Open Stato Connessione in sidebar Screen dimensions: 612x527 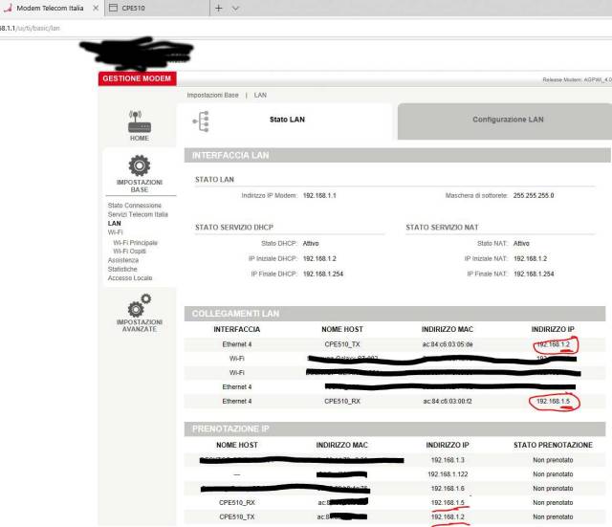[x=135, y=206]
